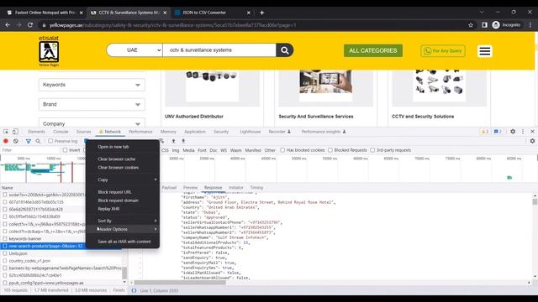This screenshot has width=538, height=302.
Task: Click the blue issues count badge
Action: 498,132
